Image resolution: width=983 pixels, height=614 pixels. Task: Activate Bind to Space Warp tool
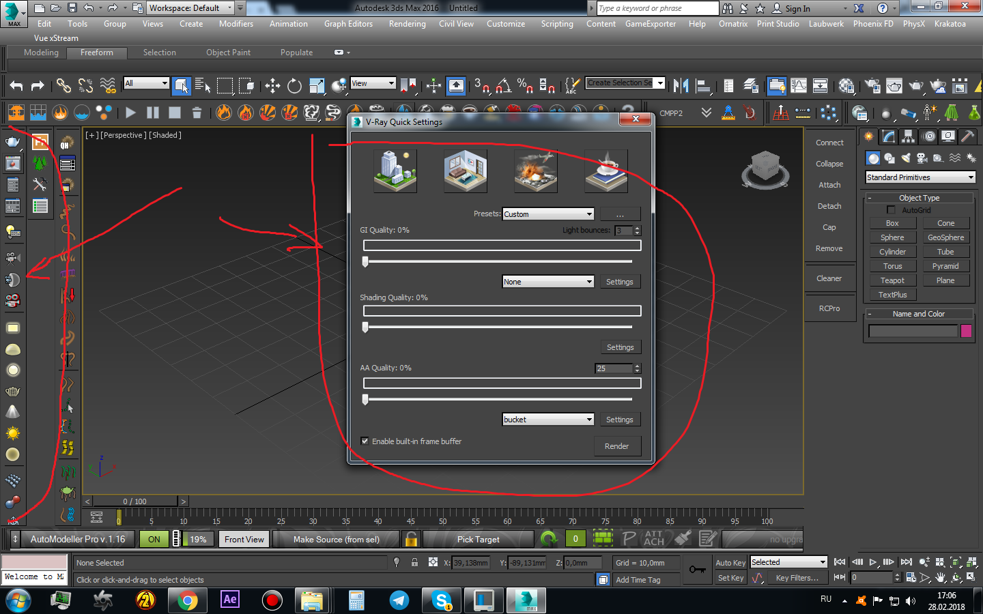coord(108,85)
